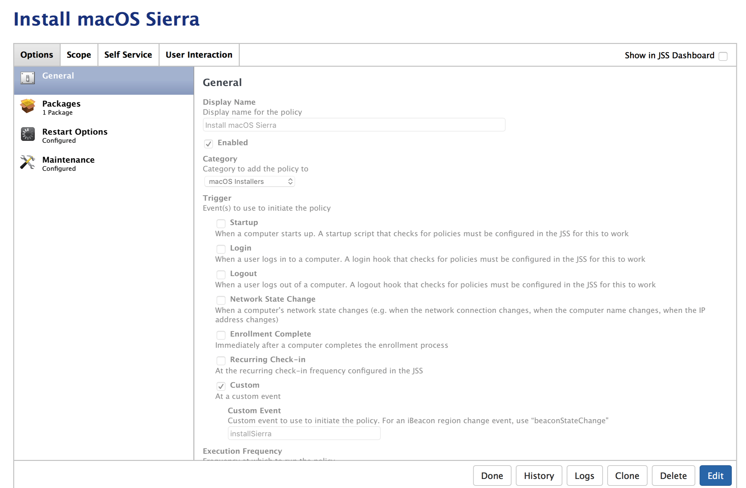Toggle the Enabled checkbox

tap(208, 144)
